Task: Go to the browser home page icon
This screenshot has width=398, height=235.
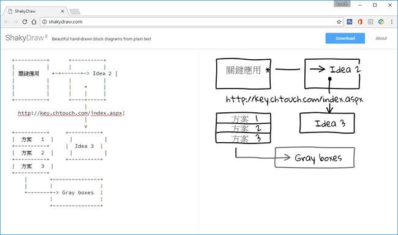Action: point(34,22)
